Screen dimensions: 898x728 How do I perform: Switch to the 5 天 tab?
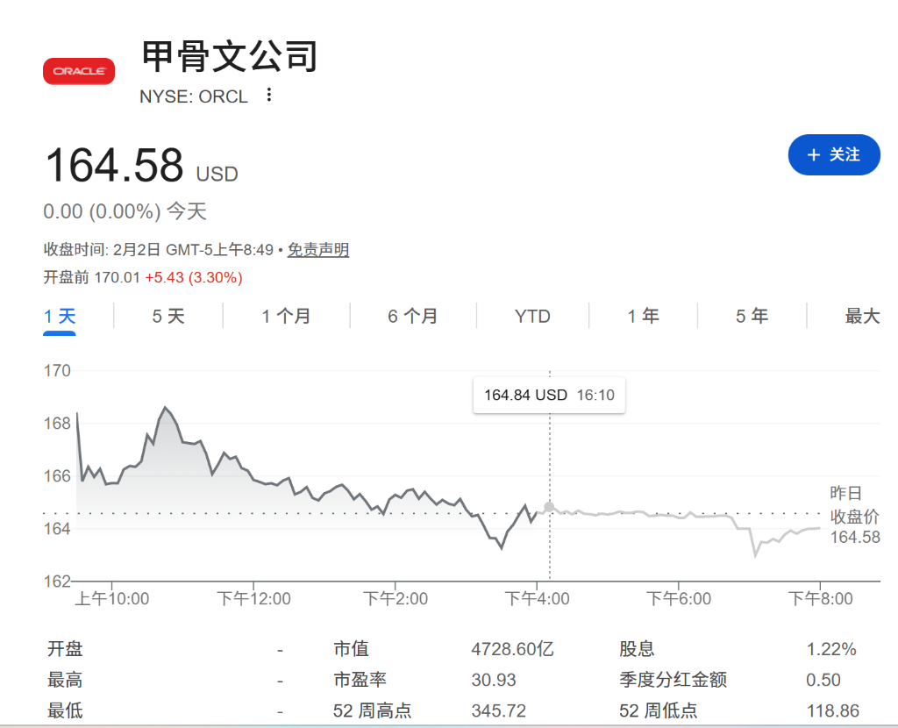click(168, 316)
